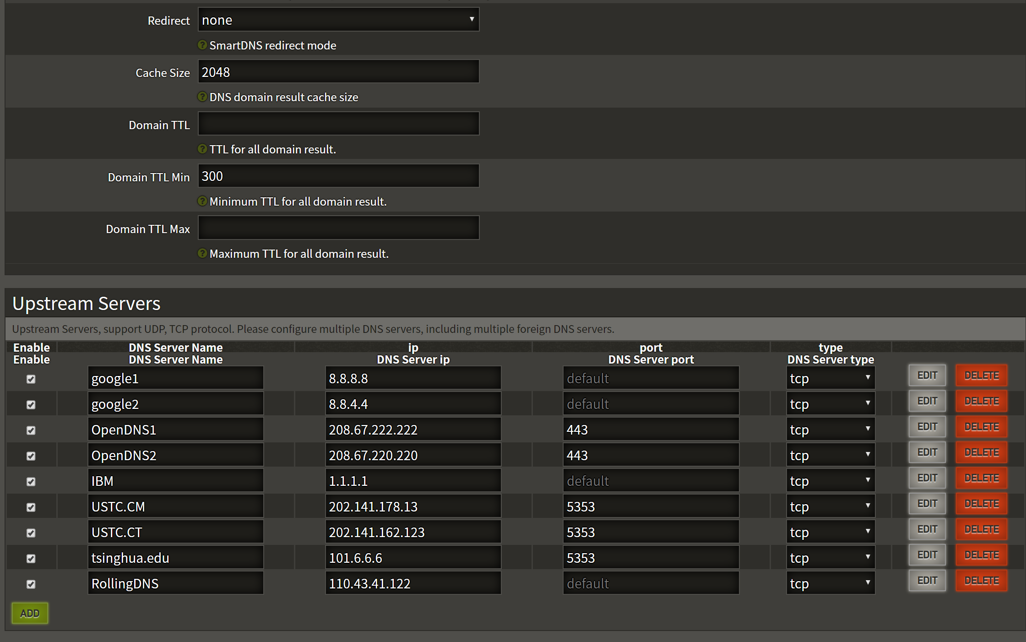Click help icon next to Minimum TTL hint
Viewport: 1026px width, 642px height.
pos(202,201)
